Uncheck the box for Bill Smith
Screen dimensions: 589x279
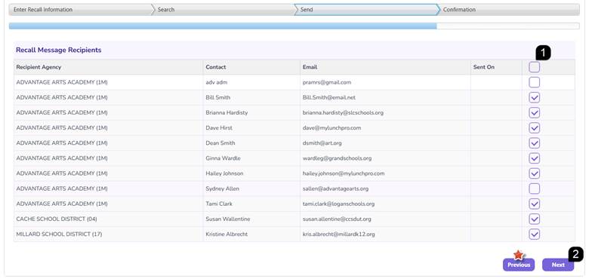click(x=534, y=97)
